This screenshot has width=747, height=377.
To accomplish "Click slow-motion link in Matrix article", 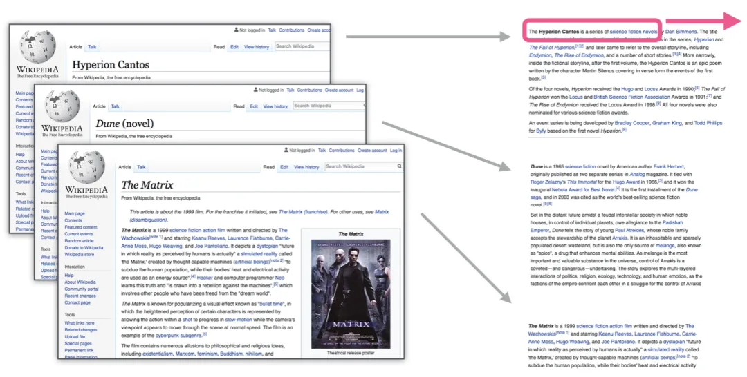I will [238, 320].
